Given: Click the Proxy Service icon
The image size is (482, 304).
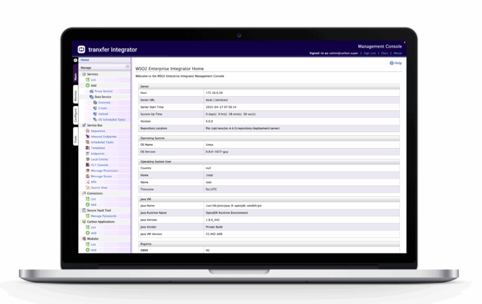Looking at the screenshot, I should click(x=91, y=91).
